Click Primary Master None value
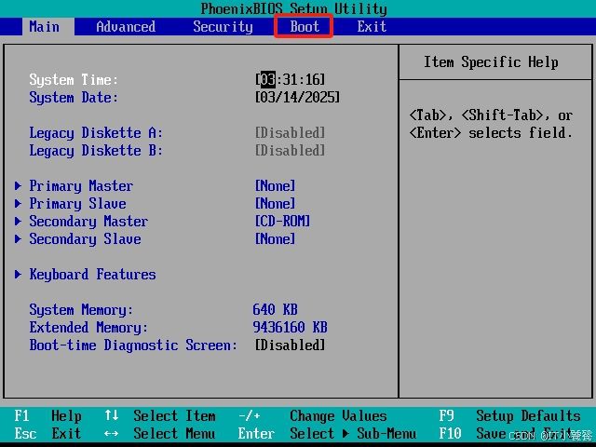596x447 pixels. click(x=276, y=186)
